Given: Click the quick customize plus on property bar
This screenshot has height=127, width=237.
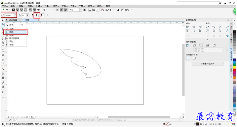Looking at the screenshot, I should point(48,15).
